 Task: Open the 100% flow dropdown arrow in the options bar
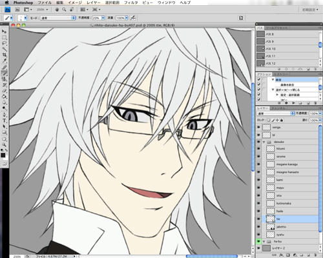127,18
